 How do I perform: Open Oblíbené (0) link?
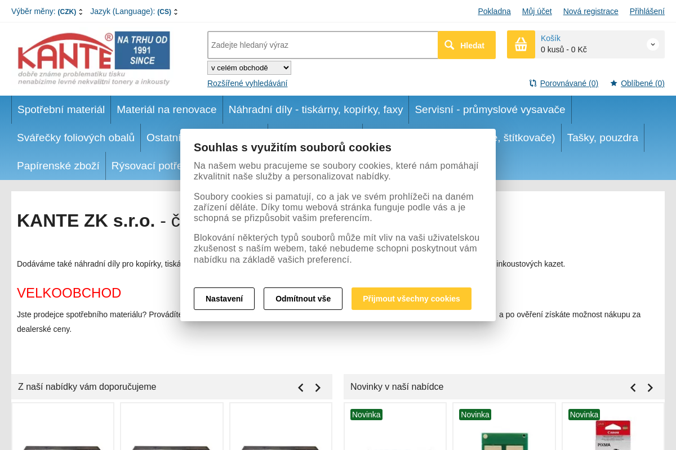643,83
